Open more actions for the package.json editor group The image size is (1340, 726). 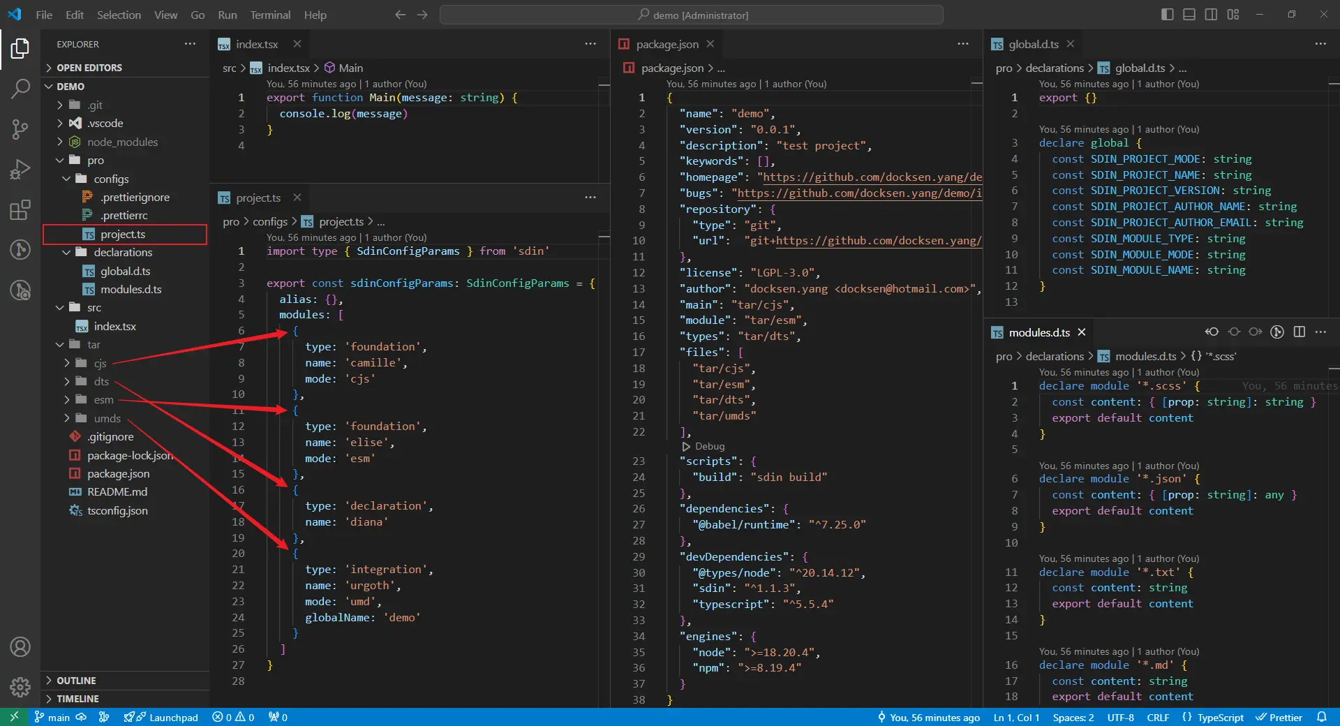pos(963,43)
